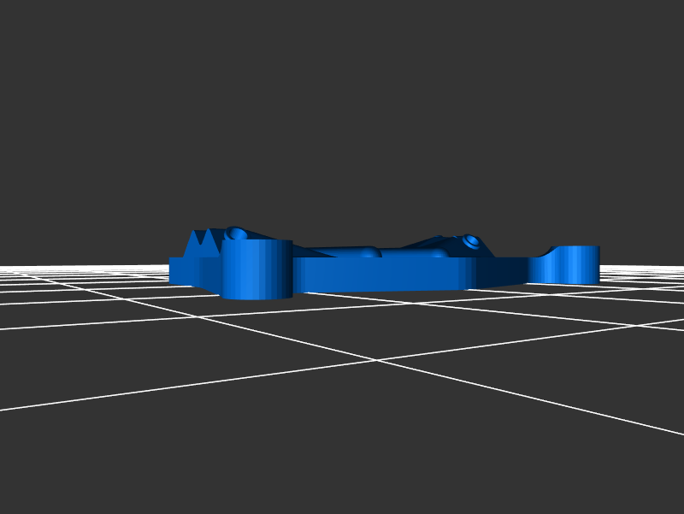The width and height of the screenshot is (684, 514).
Task: Click the ringed knob on the upper right
Action: [470, 240]
